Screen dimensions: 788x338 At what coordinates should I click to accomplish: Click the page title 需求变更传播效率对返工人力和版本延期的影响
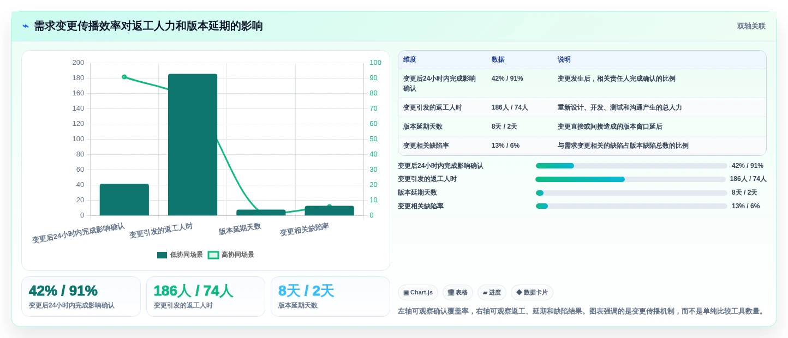tap(148, 26)
